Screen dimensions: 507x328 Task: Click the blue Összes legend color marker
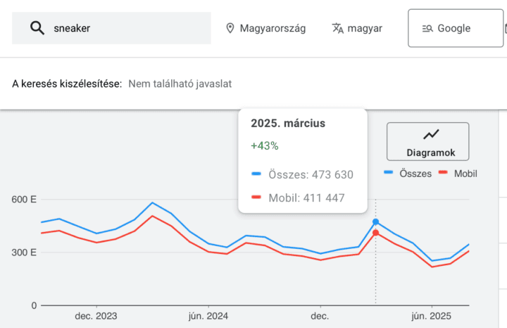coord(389,173)
